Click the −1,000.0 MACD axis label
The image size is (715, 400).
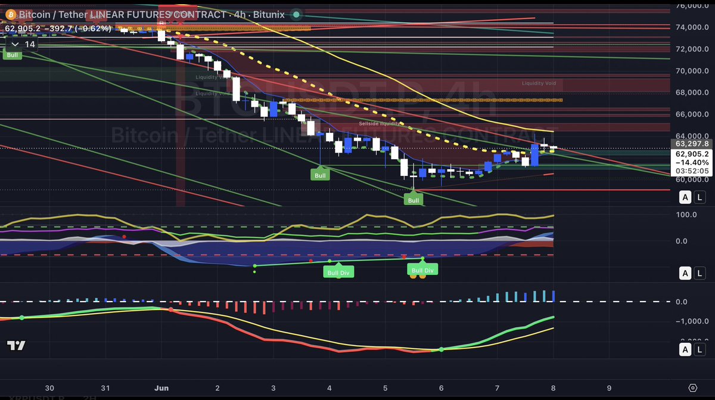coord(691,321)
